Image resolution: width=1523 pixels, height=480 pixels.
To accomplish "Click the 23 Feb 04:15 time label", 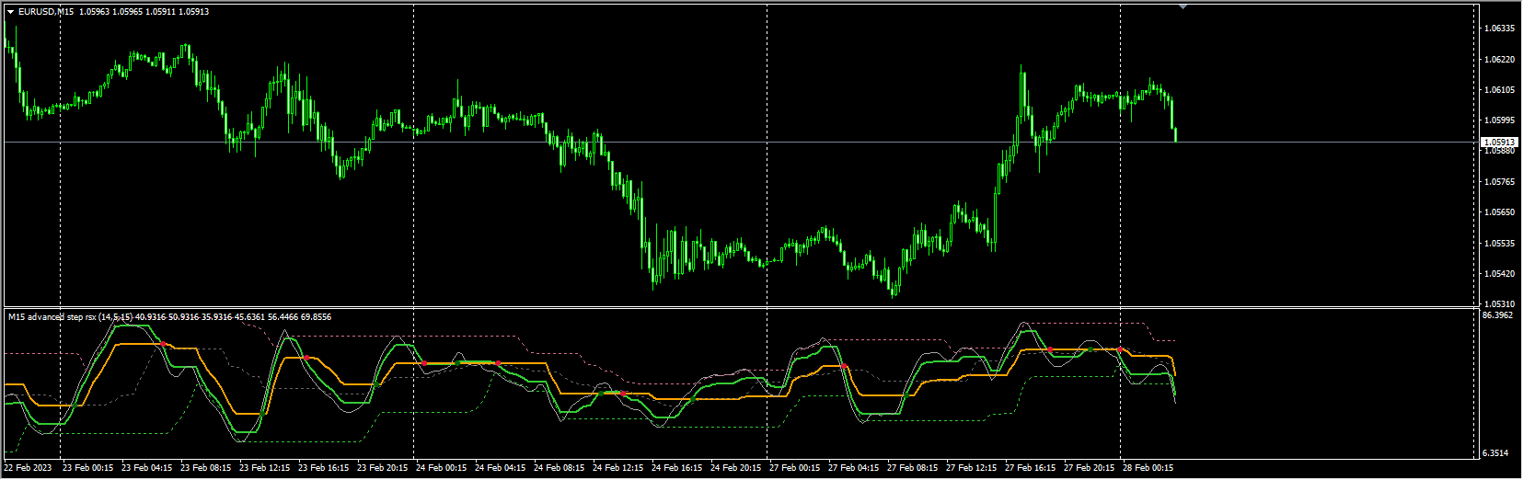I will tap(147, 468).
